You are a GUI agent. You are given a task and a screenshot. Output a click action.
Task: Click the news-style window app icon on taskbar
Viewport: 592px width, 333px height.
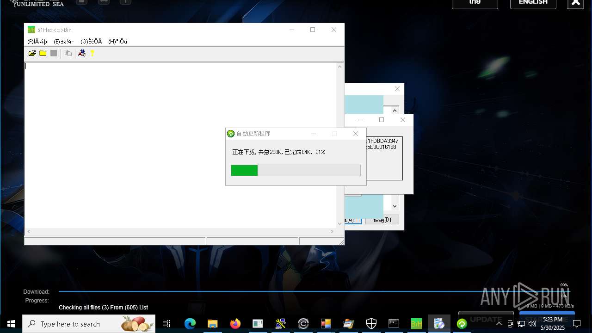click(x=258, y=324)
